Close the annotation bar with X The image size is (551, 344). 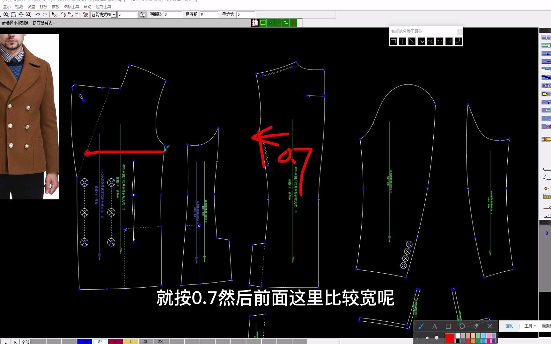point(490,326)
